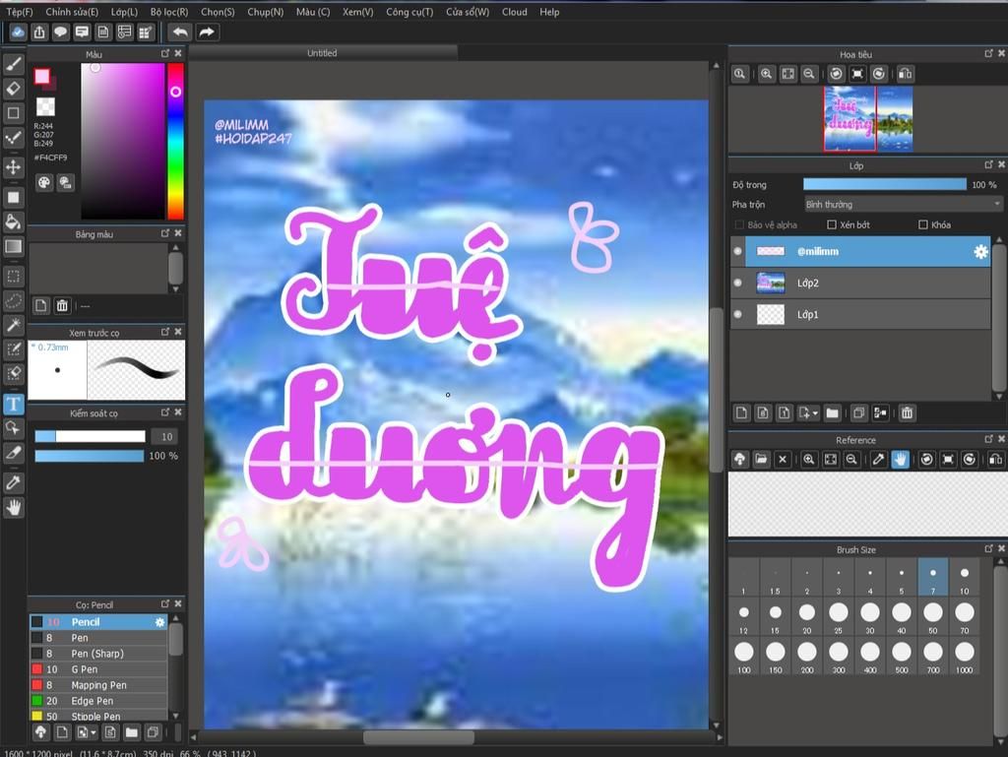Select the Eraser tool
Viewport: 1008px width, 757px height.
(x=14, y=89)
